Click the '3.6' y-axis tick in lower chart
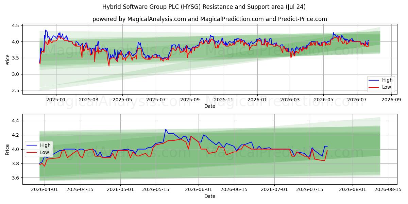 coord(16,178)
